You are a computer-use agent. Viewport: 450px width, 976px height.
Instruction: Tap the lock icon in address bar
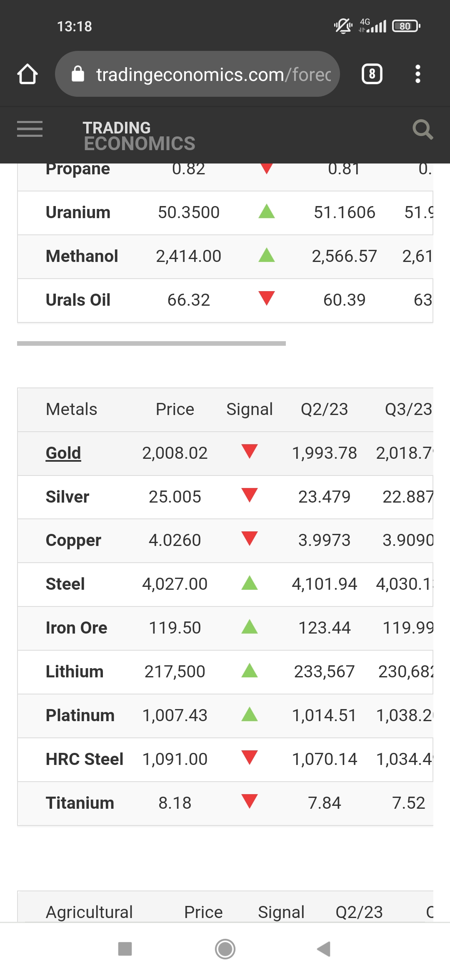(78, 74)
